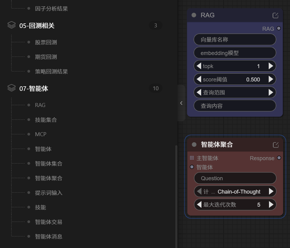Image resolution: width=290 pixels, height=248 pixels.
Task: Cycle the Chain-of-Thought setting with the right arrow
Action: point(272,191)
